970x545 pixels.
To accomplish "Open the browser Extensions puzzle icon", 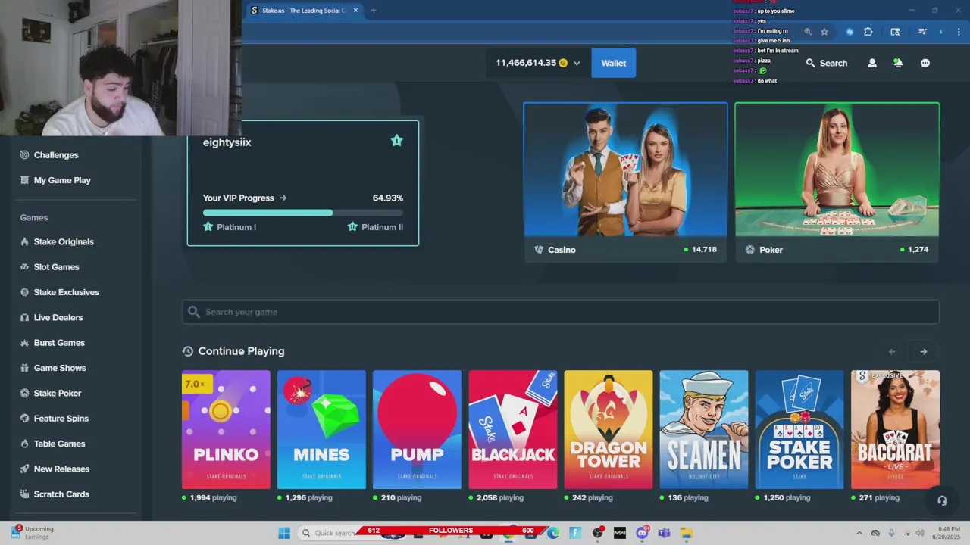I will coord(868,32).
